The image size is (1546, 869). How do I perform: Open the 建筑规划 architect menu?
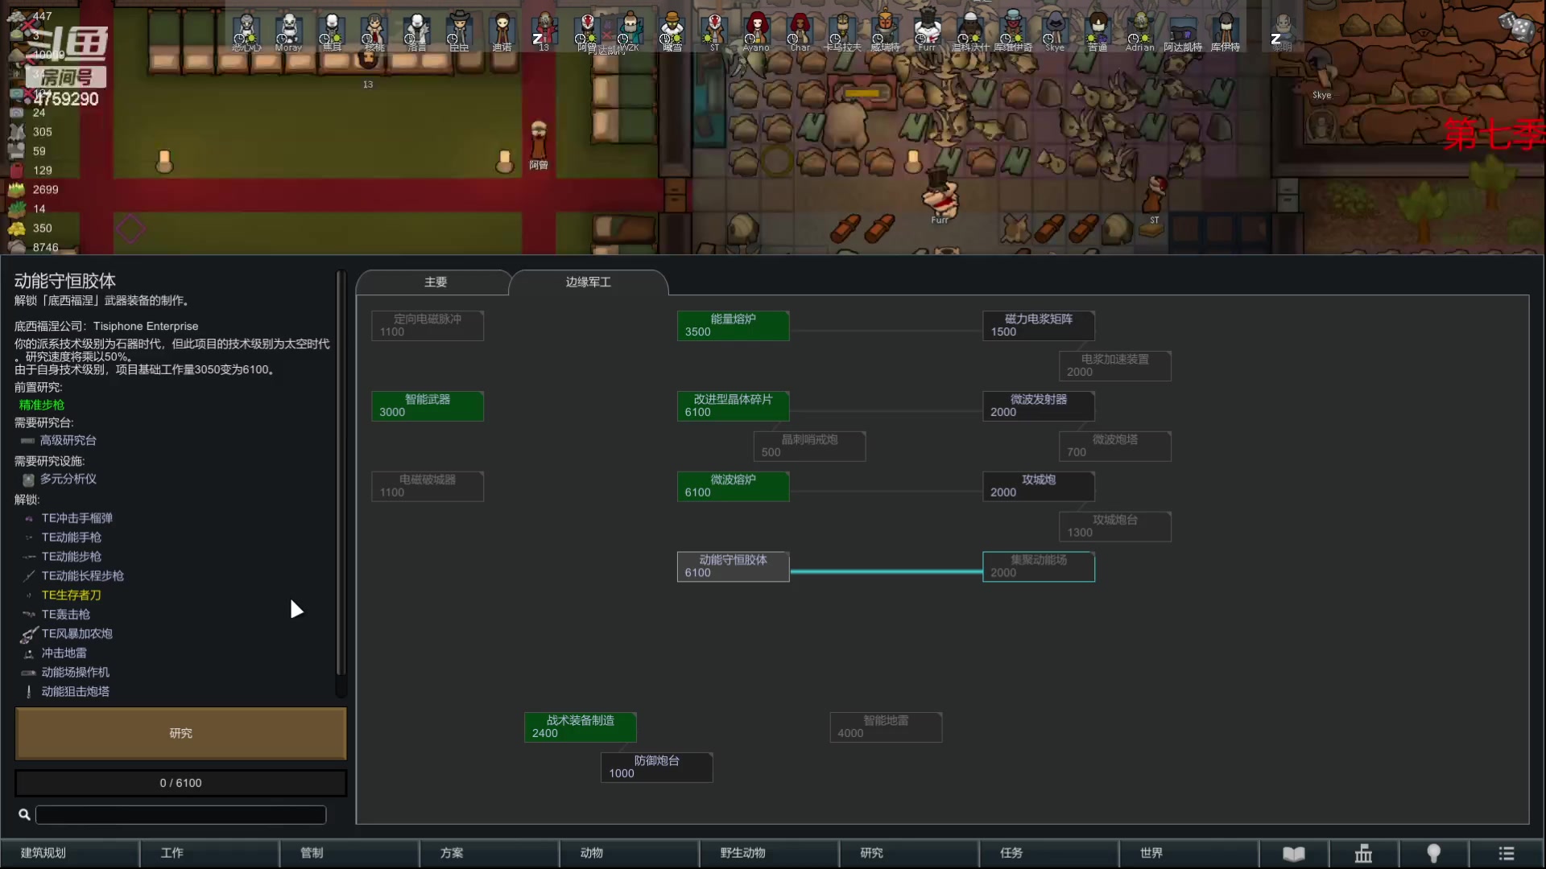point(70,853)
